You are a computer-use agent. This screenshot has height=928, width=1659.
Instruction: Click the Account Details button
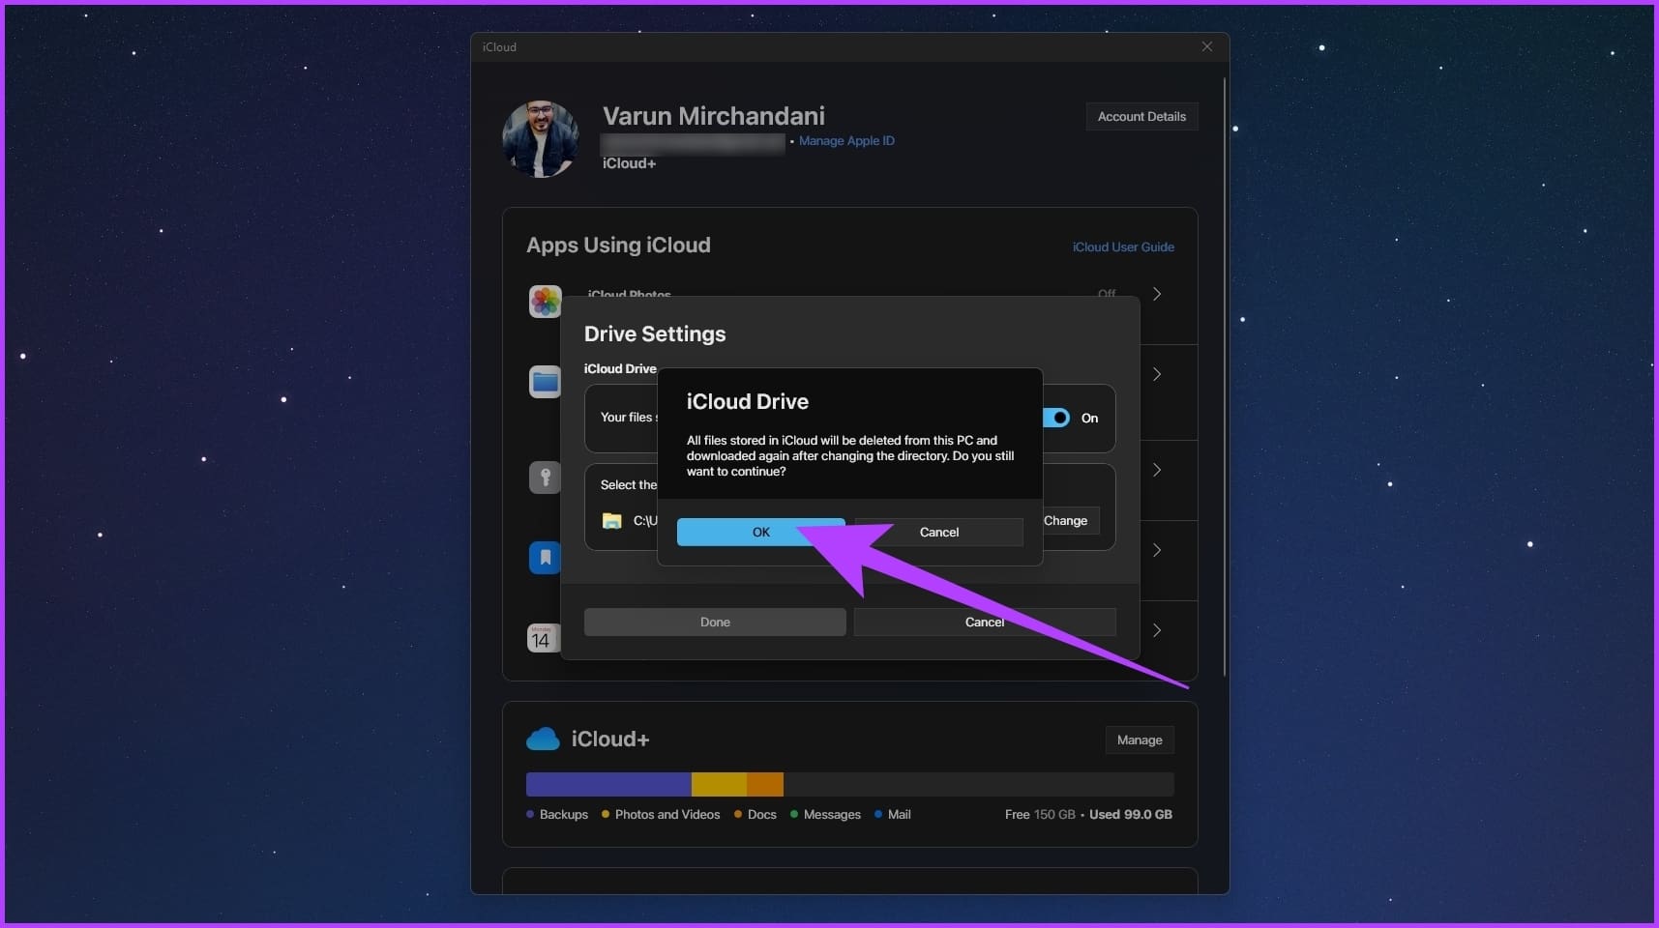click(x=1141, y=117)
